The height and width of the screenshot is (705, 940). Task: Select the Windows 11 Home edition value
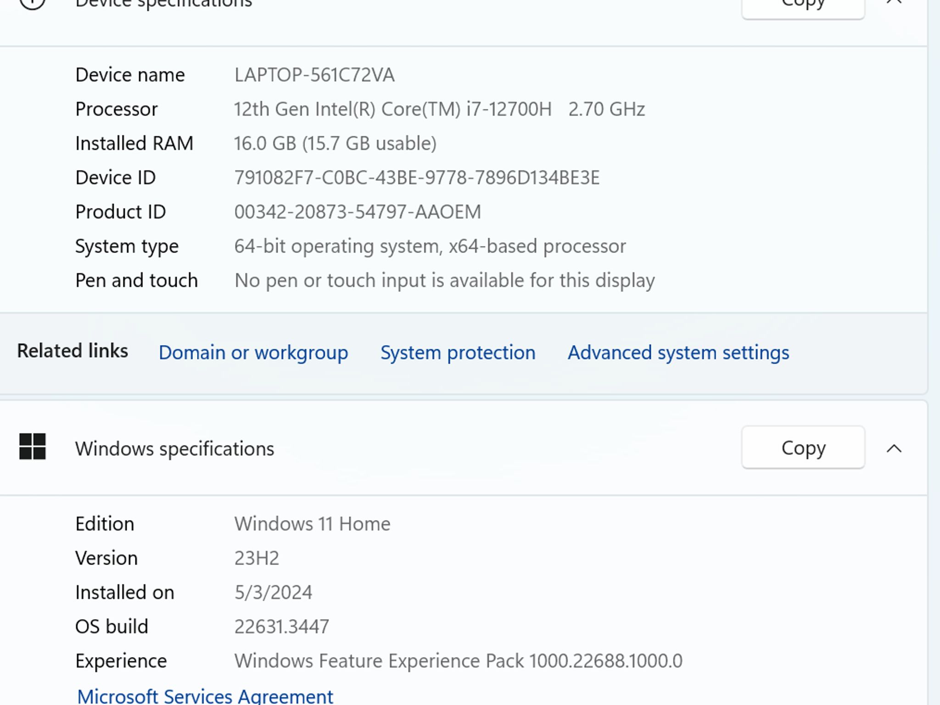(312, 524)
